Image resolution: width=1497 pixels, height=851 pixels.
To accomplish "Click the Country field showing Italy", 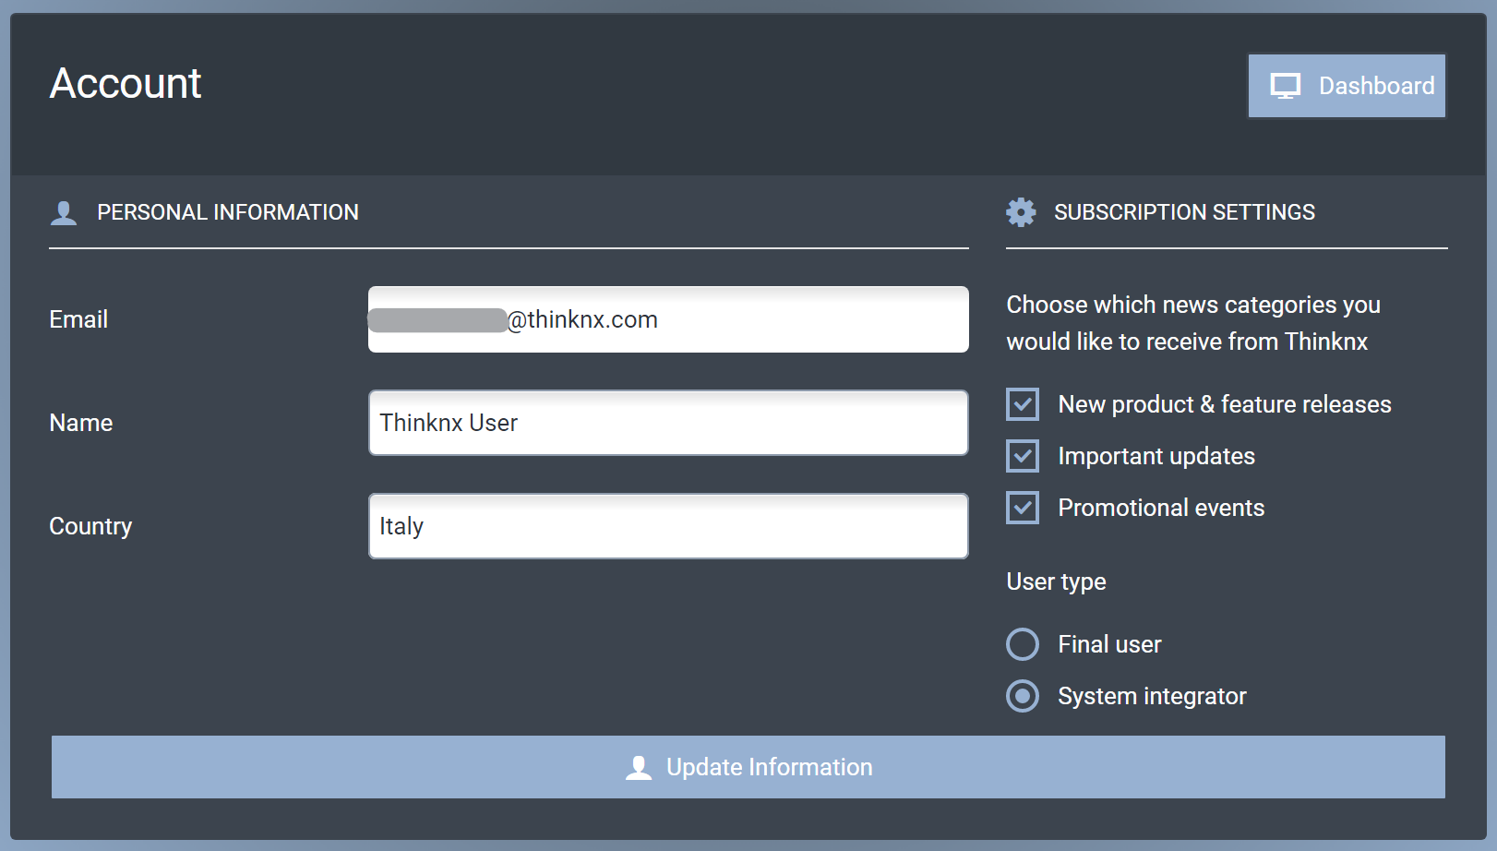I will (x=668, y=526).
